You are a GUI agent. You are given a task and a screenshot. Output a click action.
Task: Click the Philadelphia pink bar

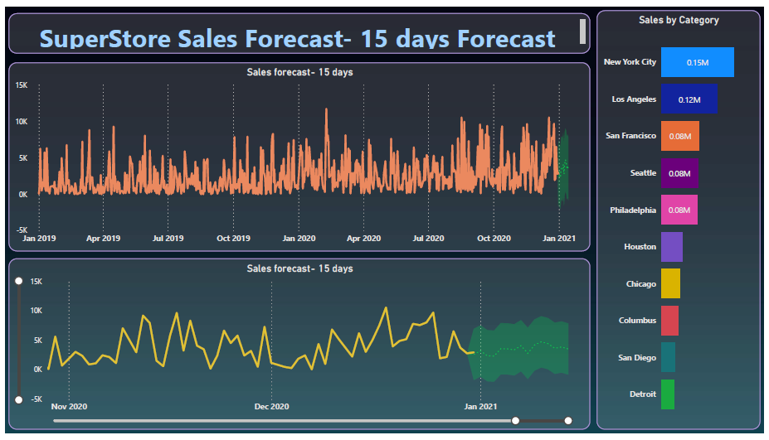pyautogui.click(x=679, y=210)
